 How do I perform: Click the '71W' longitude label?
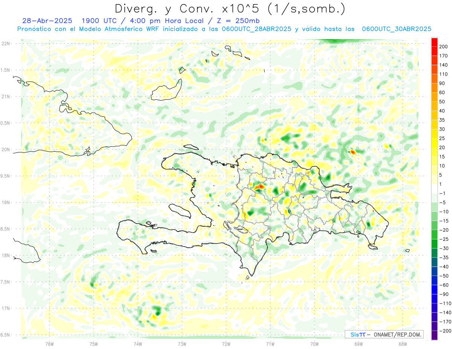[270, 344]
